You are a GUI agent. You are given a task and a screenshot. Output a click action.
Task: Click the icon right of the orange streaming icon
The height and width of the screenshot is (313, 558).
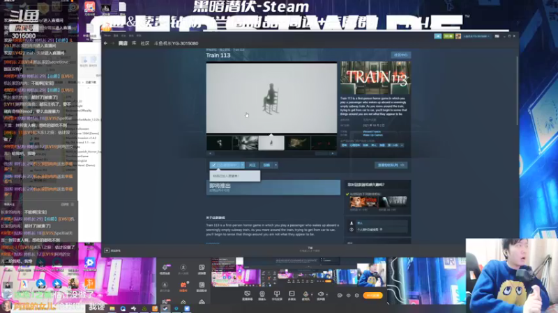coord(202,287)
